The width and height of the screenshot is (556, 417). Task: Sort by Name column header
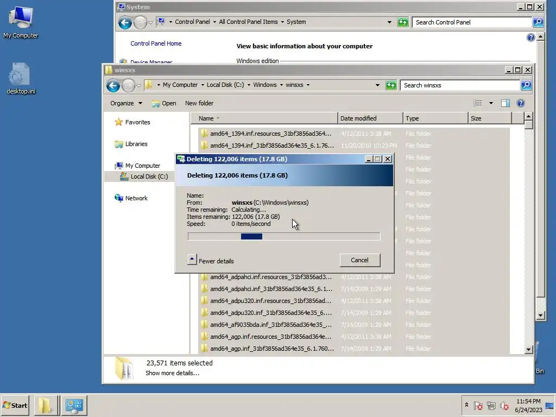(x=264, y=118)
